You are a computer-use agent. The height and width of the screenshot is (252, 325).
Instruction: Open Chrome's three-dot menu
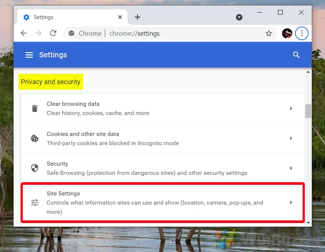301,33
